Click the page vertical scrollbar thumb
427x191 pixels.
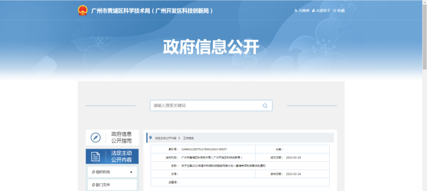(425, 35)
